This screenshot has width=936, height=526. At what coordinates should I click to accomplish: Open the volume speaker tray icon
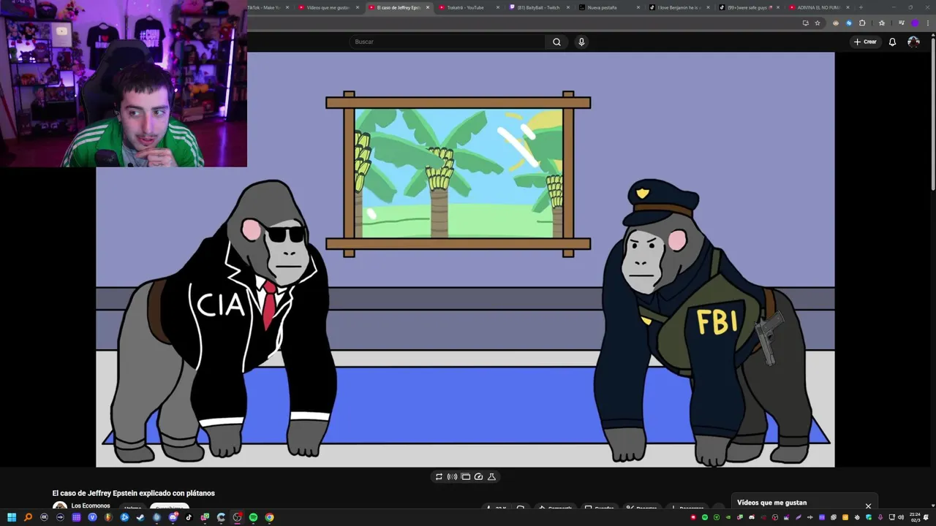[x=900, y=517]
